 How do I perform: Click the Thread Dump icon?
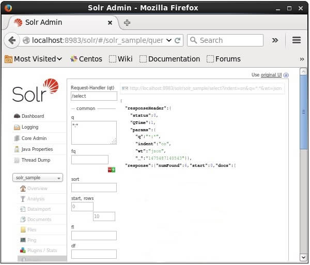(17, 160)
